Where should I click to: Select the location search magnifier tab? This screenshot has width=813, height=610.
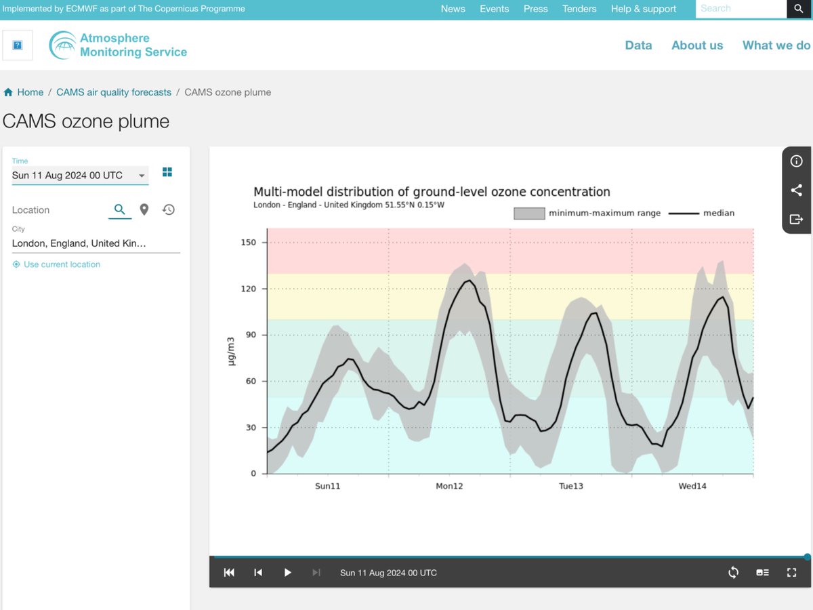(x=120, y=209)
